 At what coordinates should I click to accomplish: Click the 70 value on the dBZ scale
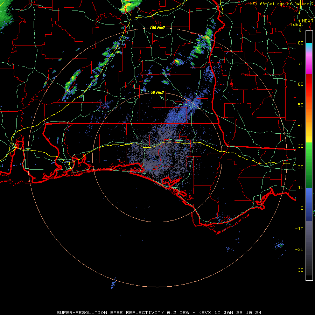301,63
